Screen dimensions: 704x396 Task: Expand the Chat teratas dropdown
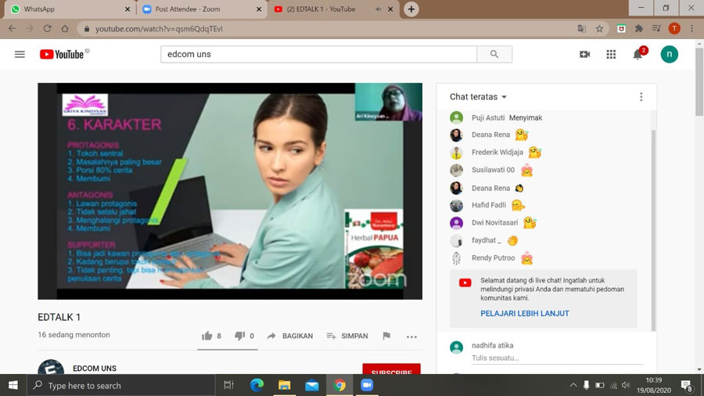point(478,96)
